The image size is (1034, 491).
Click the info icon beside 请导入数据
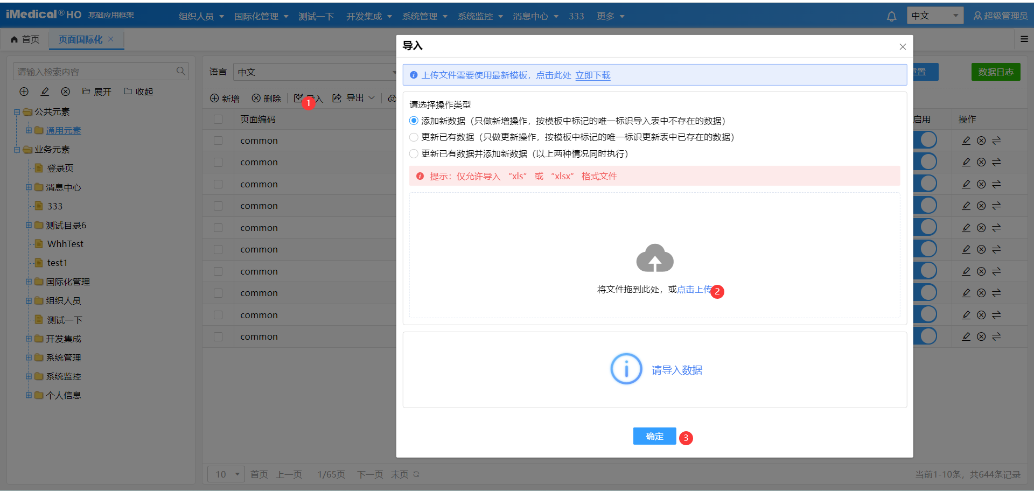pyautogui.click(x=626, y=369)
